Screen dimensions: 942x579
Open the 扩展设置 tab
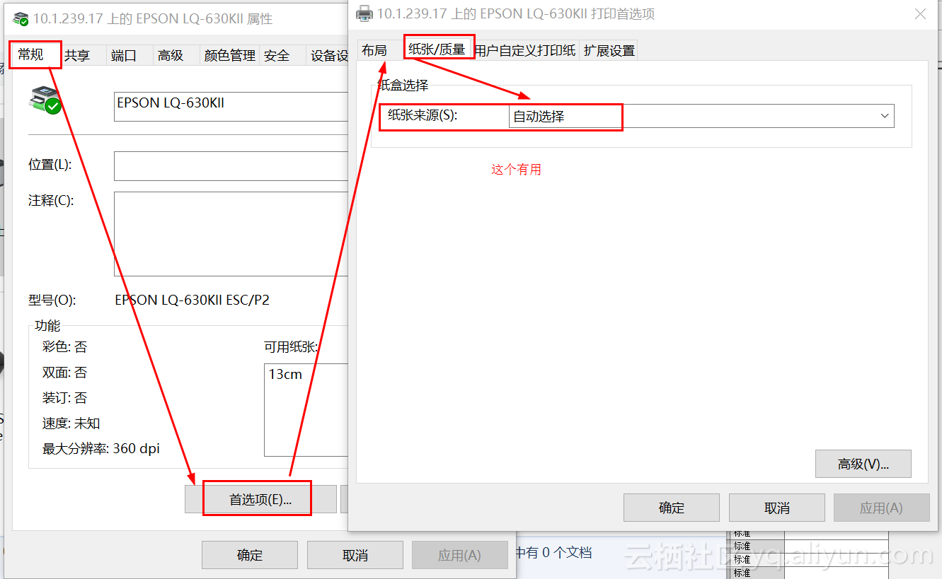coord(609,51)
